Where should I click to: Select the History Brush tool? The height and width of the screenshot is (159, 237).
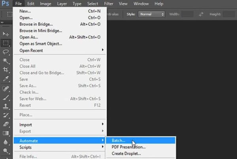(6, 115)
